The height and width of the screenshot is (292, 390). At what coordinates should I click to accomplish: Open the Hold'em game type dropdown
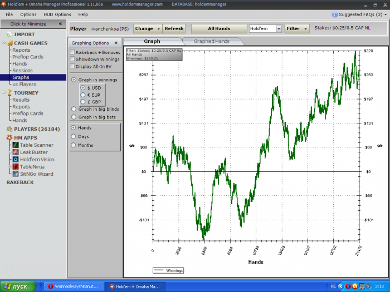[x=279, y=28]
